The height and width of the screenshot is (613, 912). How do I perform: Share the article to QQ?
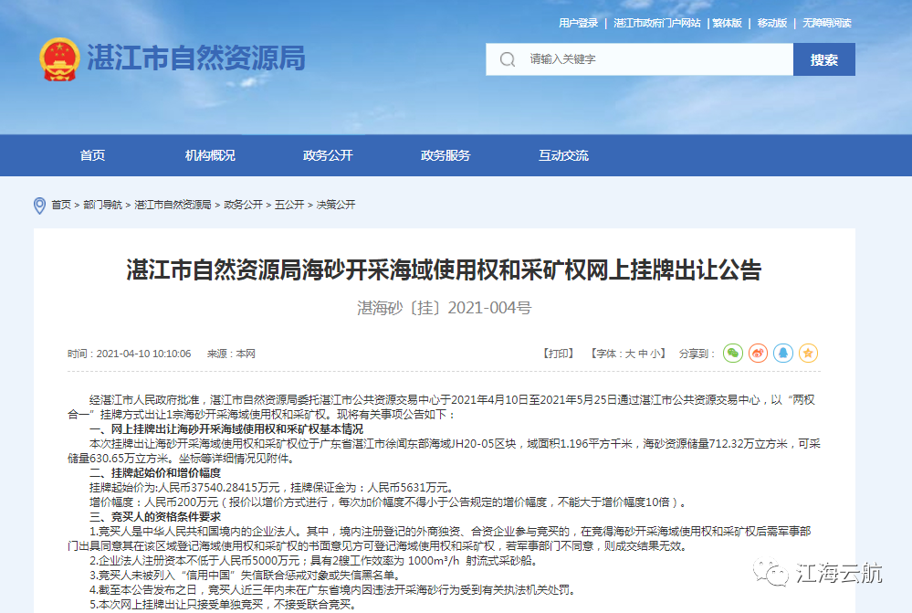point(782,353)
